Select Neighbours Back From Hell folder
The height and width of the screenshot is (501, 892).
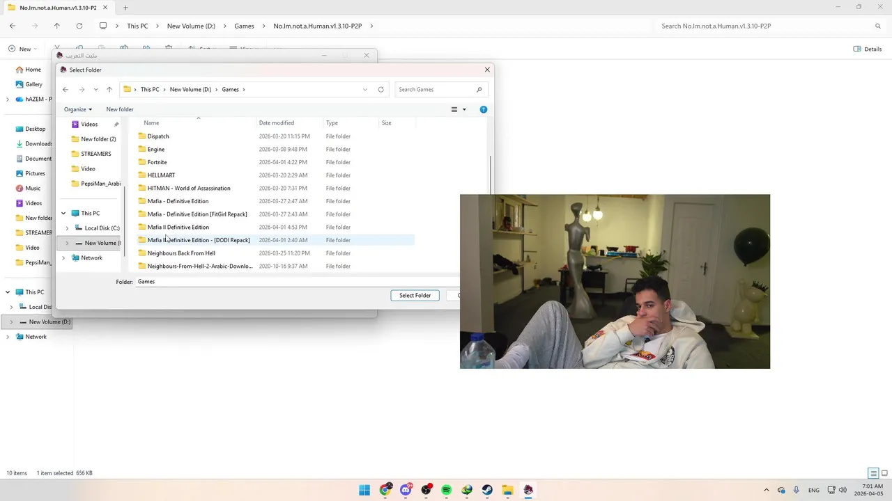pyautogui.click(x=181, y=253)
